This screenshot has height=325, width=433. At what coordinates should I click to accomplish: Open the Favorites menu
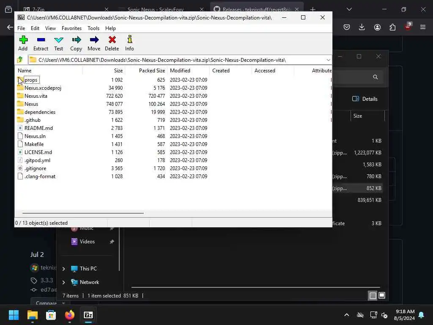[71, 28]
